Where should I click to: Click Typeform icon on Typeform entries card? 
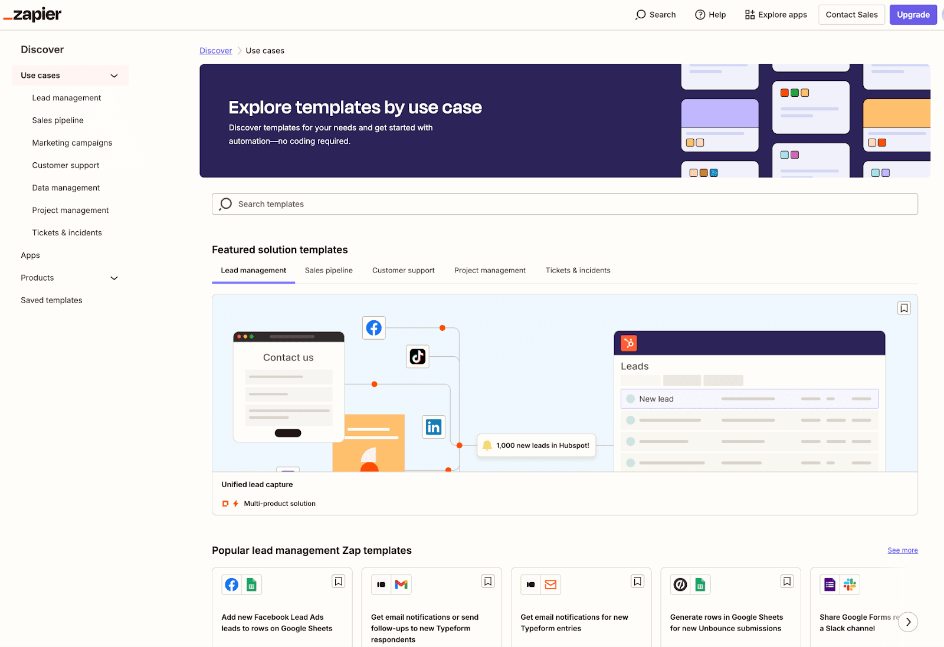click(531, 584)
